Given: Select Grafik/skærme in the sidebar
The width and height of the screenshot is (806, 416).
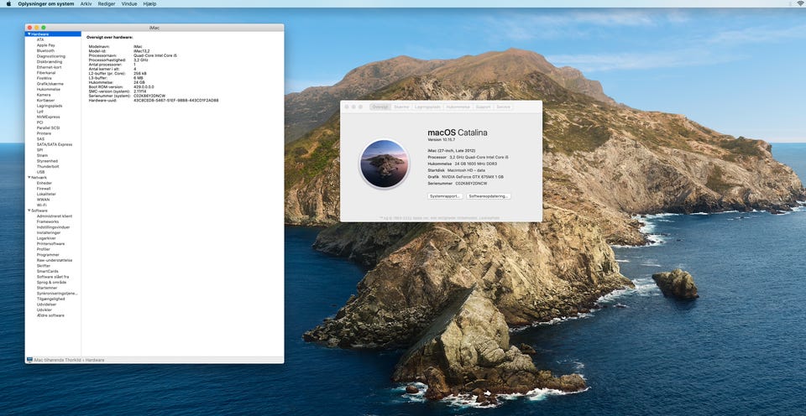Looking at the screenshot, I should (50, 84).
